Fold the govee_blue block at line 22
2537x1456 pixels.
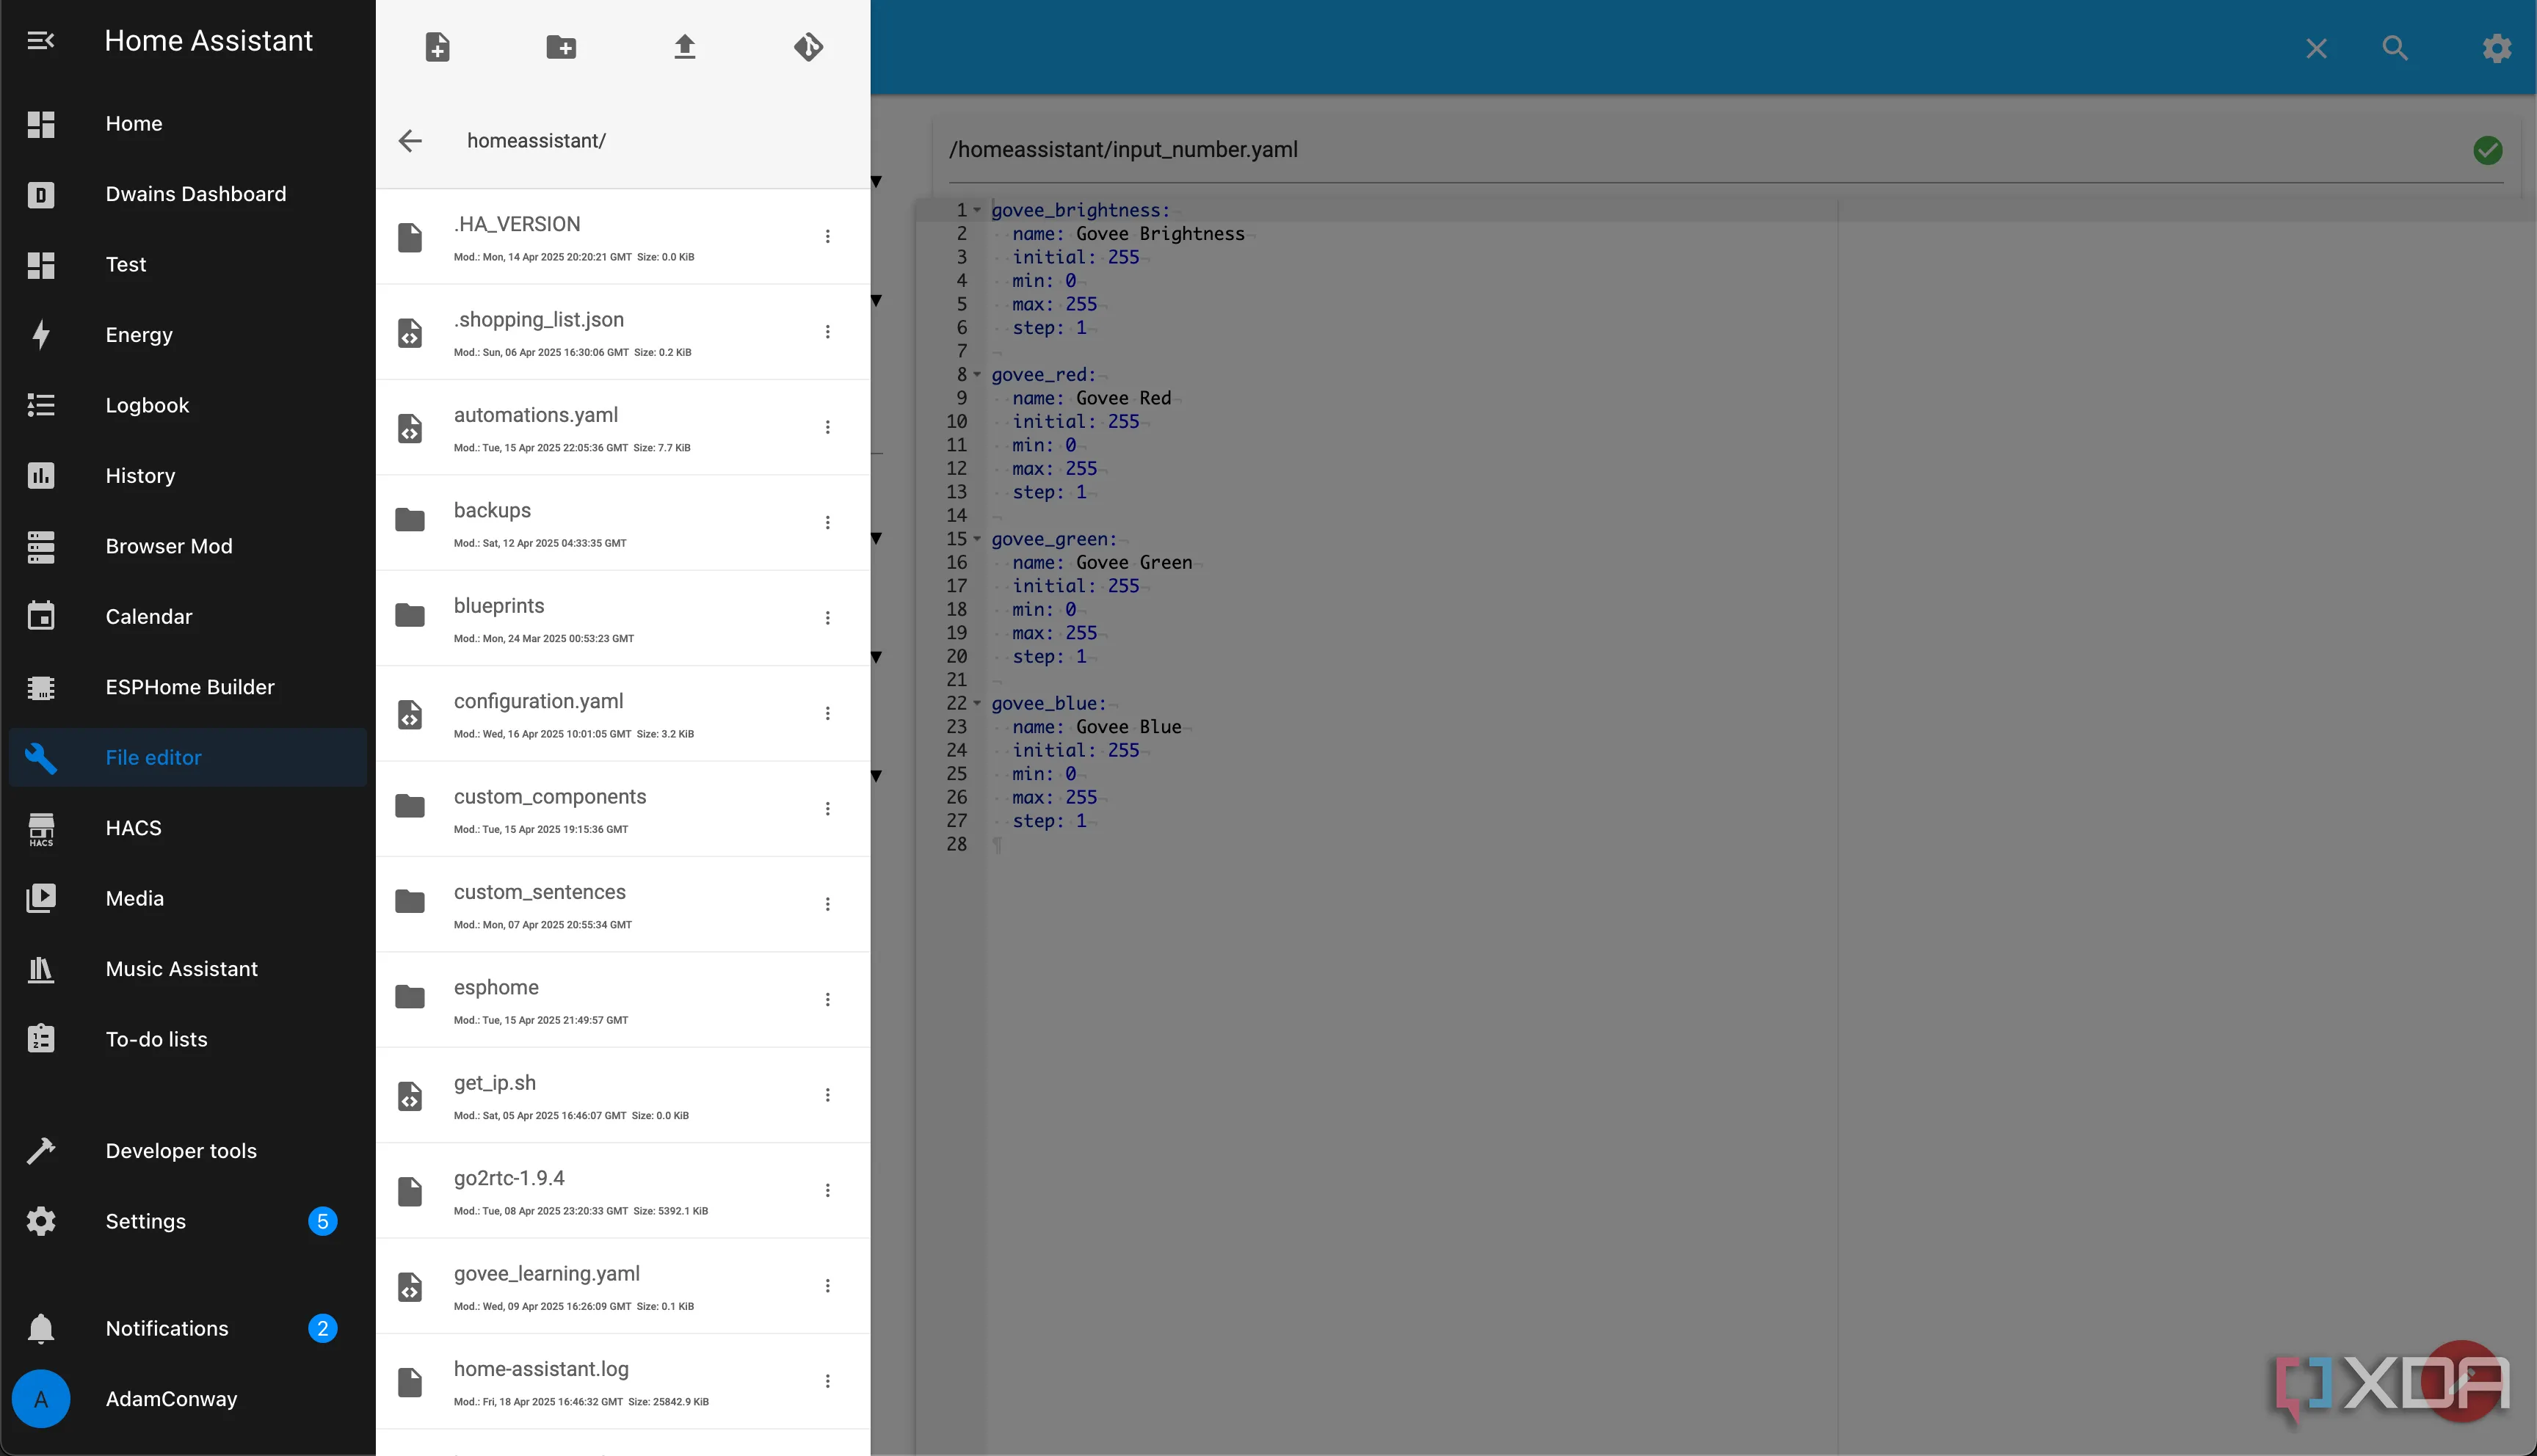[x=977, y=703]
